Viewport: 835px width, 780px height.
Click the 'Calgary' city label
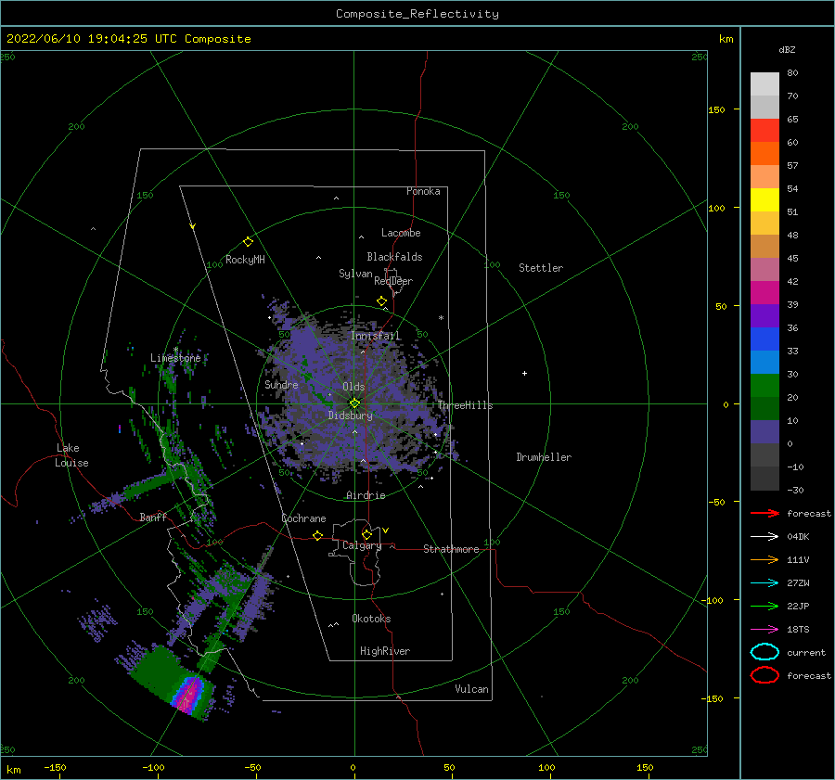tap(362, 545)
